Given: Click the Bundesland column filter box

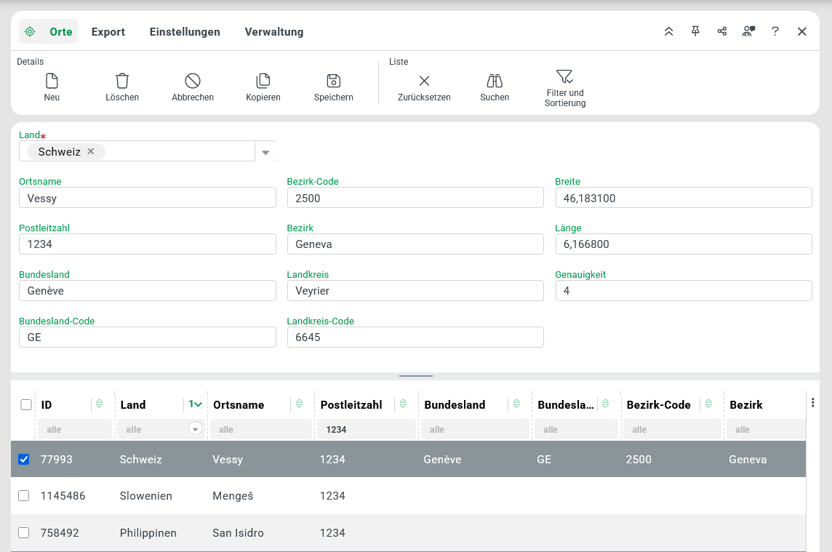Looking at the screenshot, I should [x=475, y=429].
